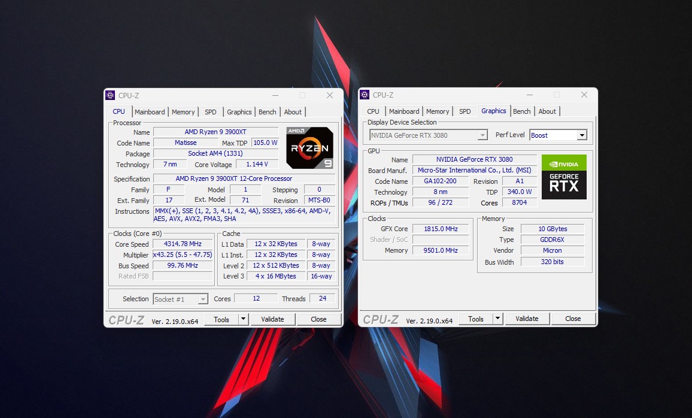This screenshot has width=692, height=418.
Task: Click the Tools button in left CPU-Z window
Action: (x=221, y=319)
